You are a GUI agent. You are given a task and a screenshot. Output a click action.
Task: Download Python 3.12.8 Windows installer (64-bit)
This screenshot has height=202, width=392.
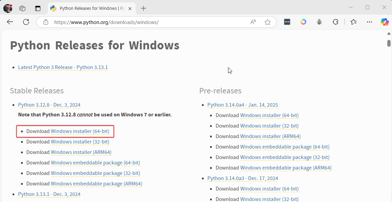pyautogui.click(x=80, y=131)
